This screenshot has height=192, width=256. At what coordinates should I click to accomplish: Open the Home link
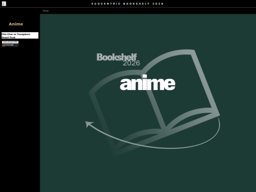coord(46,11)
